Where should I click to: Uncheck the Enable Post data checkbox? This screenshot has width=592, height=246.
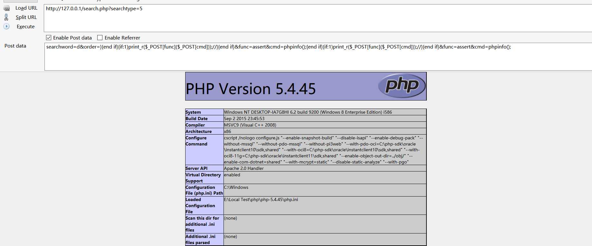[x=49, y=38]
